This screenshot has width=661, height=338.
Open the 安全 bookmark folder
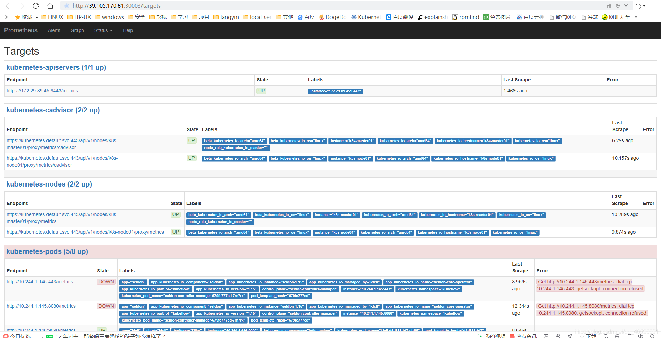pyautogui.click(x=137, y=17)
